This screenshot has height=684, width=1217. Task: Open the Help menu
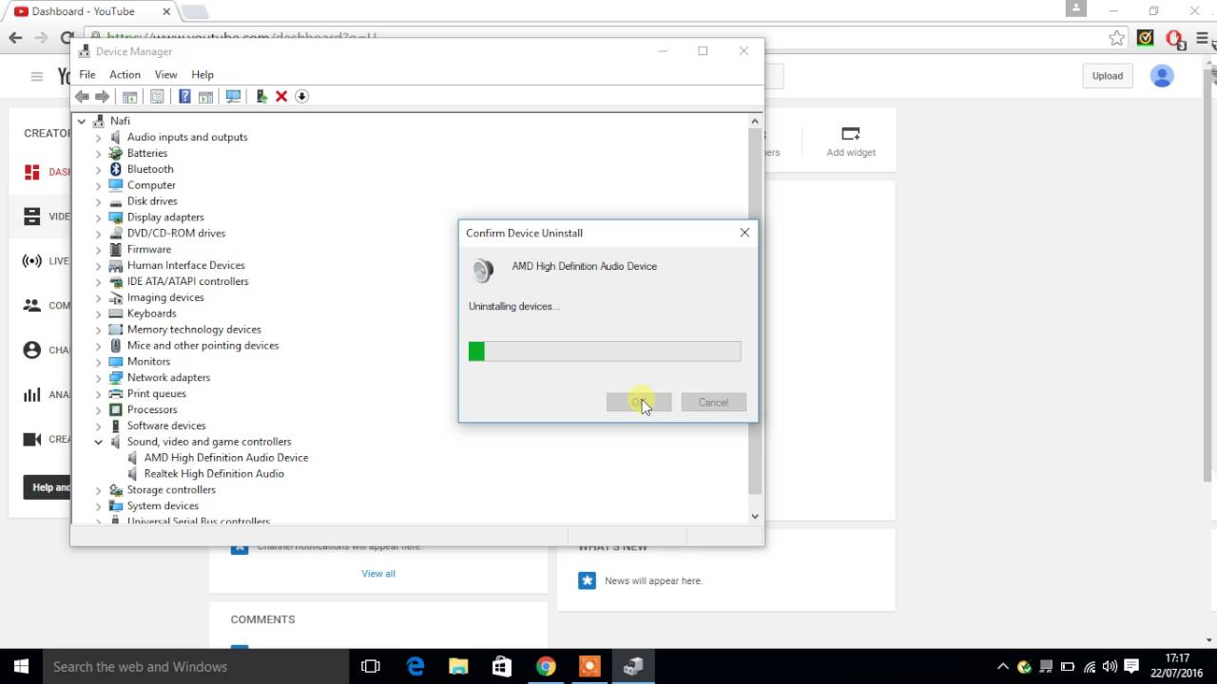(x=203, y=74)
